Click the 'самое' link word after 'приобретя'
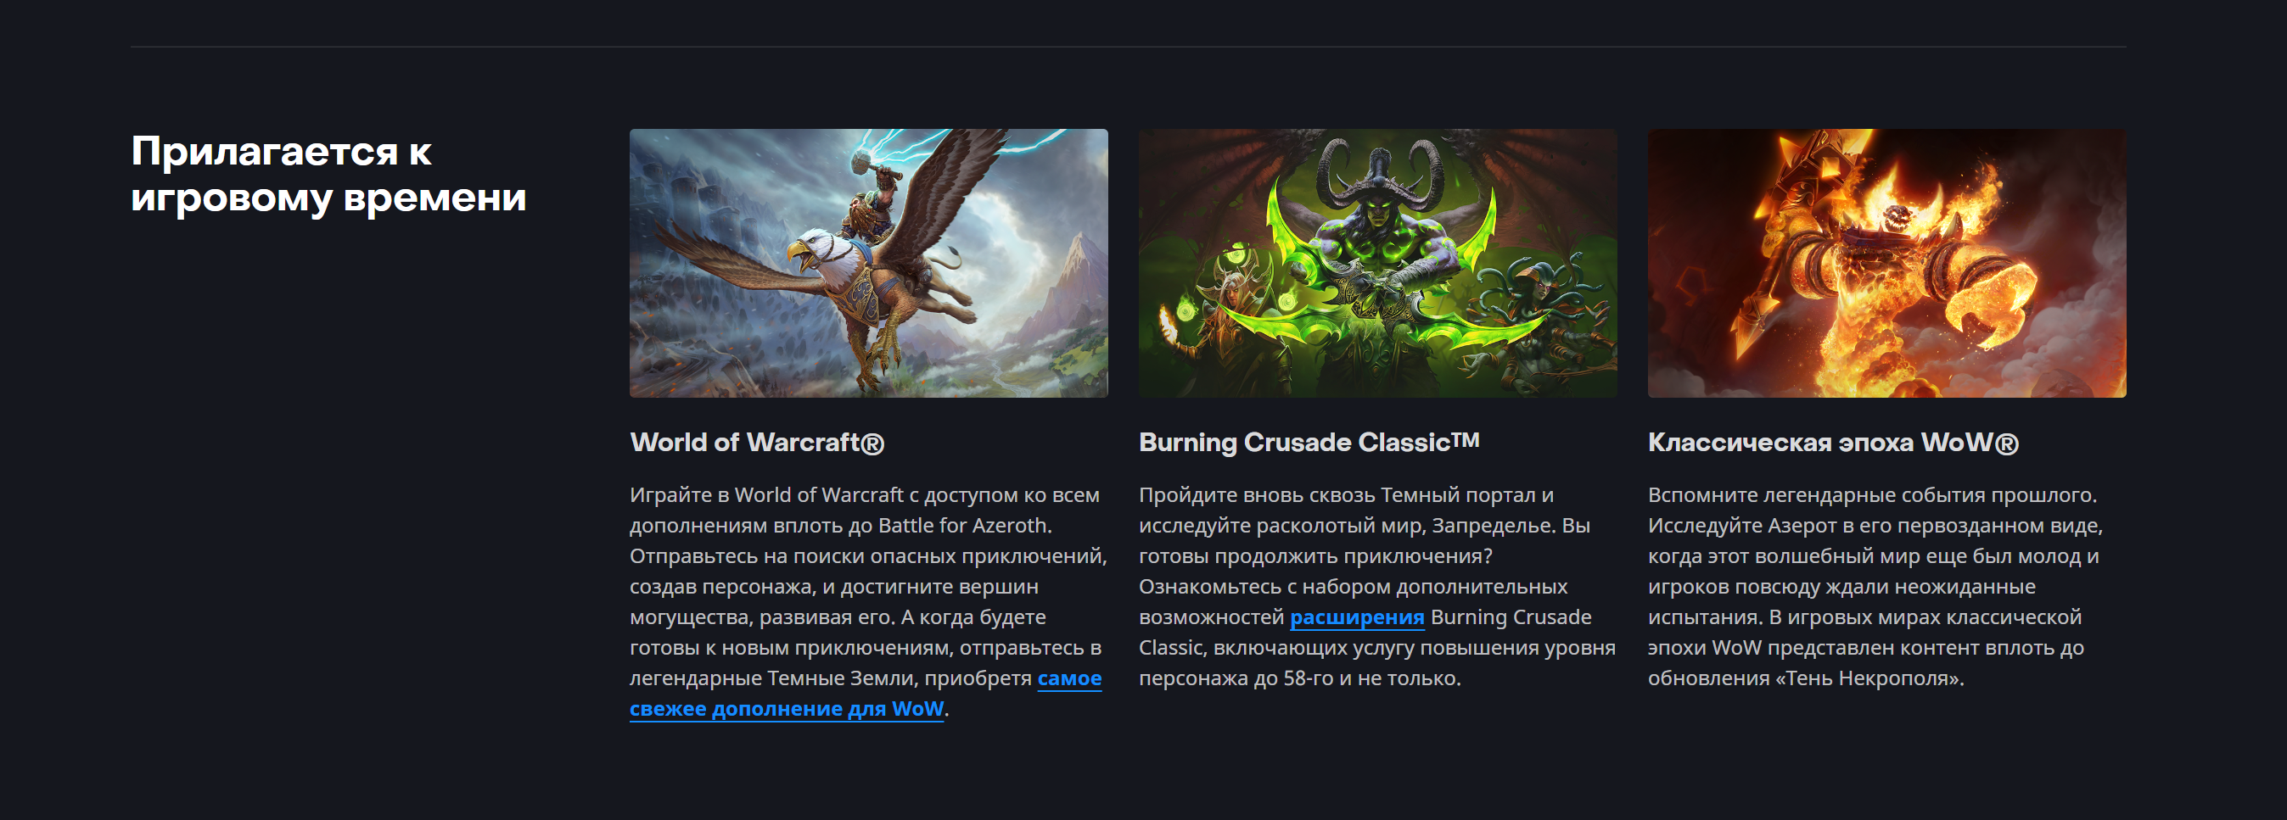This screenshot has height=820, width=2287. tap(1070, 678)
